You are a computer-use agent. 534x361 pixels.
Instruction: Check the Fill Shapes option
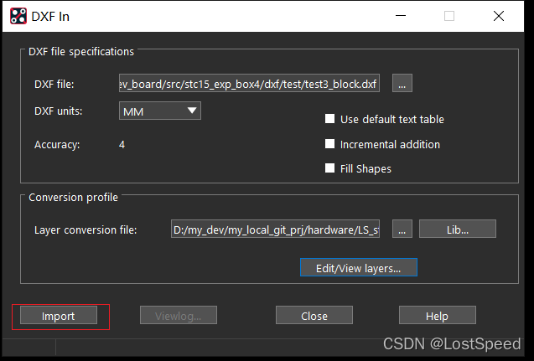coord(330,168)
